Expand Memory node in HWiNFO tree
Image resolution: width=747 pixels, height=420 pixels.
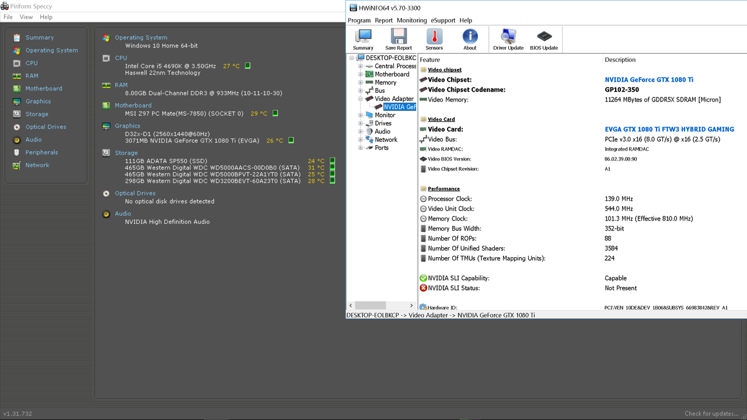coord(361,82)
